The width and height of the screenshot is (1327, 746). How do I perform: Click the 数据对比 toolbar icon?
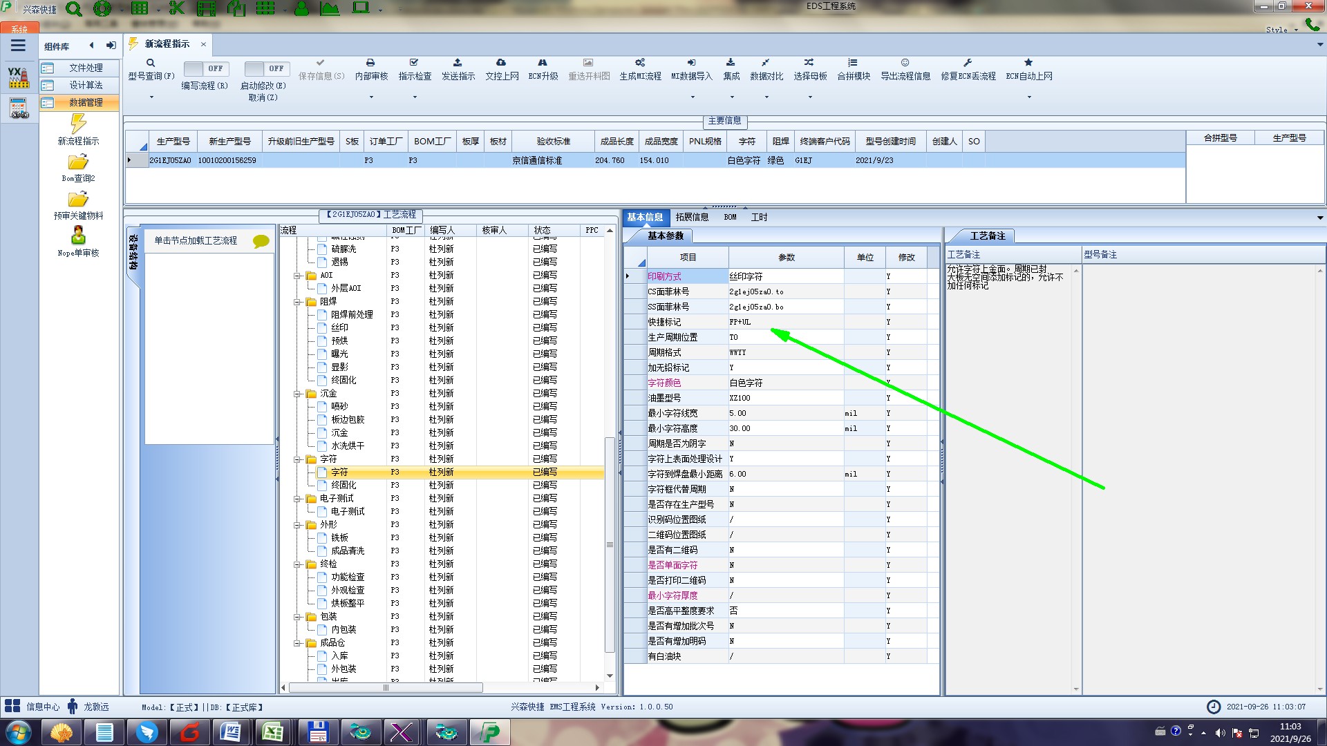pos(766,63)
